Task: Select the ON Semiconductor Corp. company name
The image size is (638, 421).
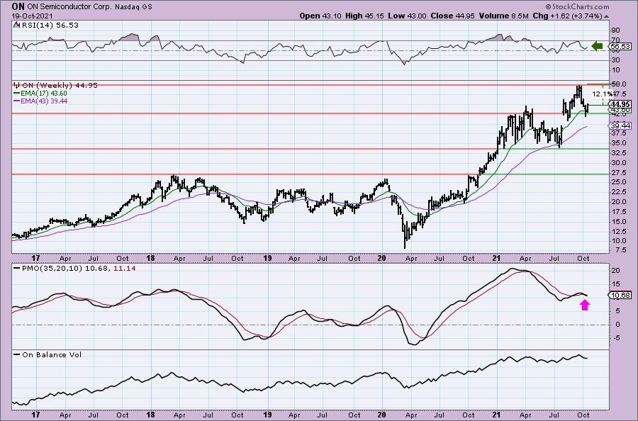Action: 69,6
